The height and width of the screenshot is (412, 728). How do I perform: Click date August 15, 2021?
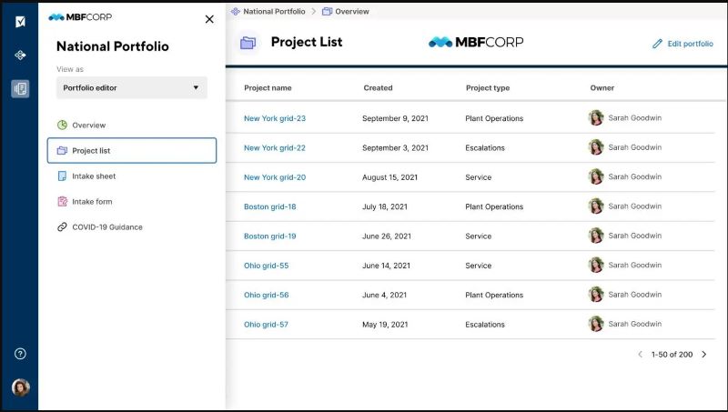click(x=389, y=177)
